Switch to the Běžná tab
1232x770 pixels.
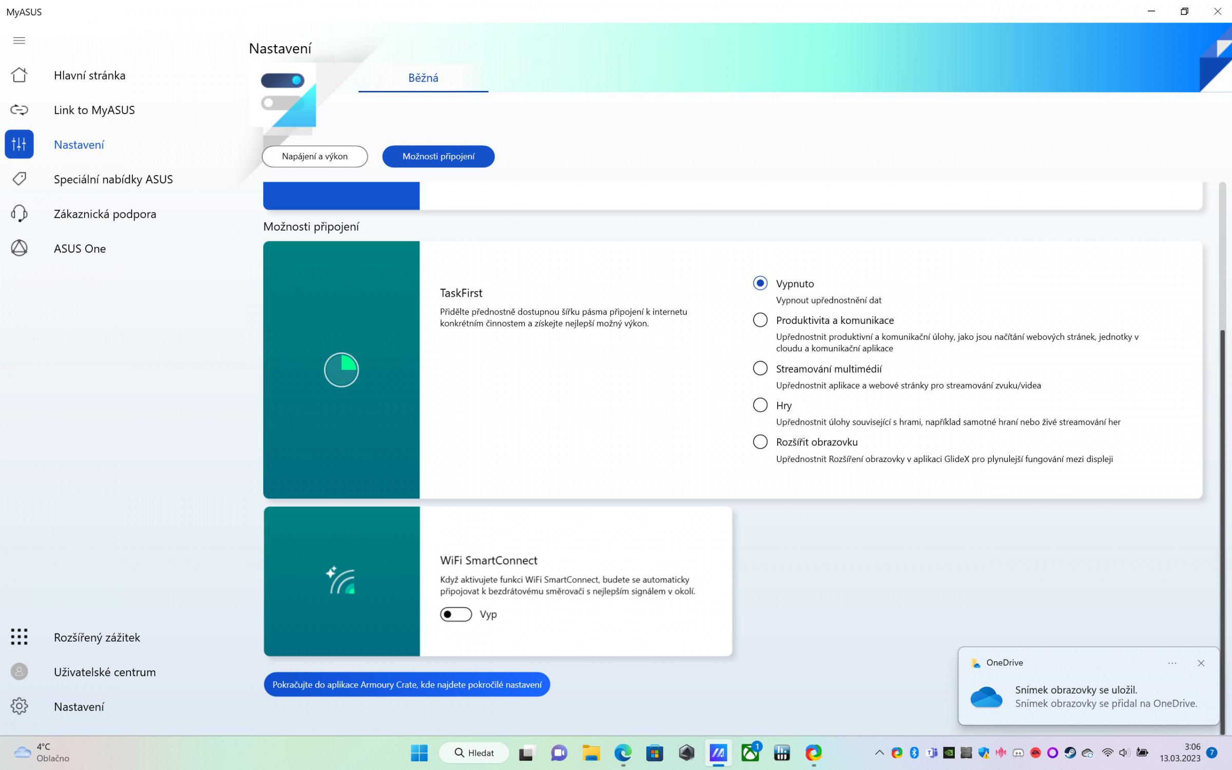[423, 78]
